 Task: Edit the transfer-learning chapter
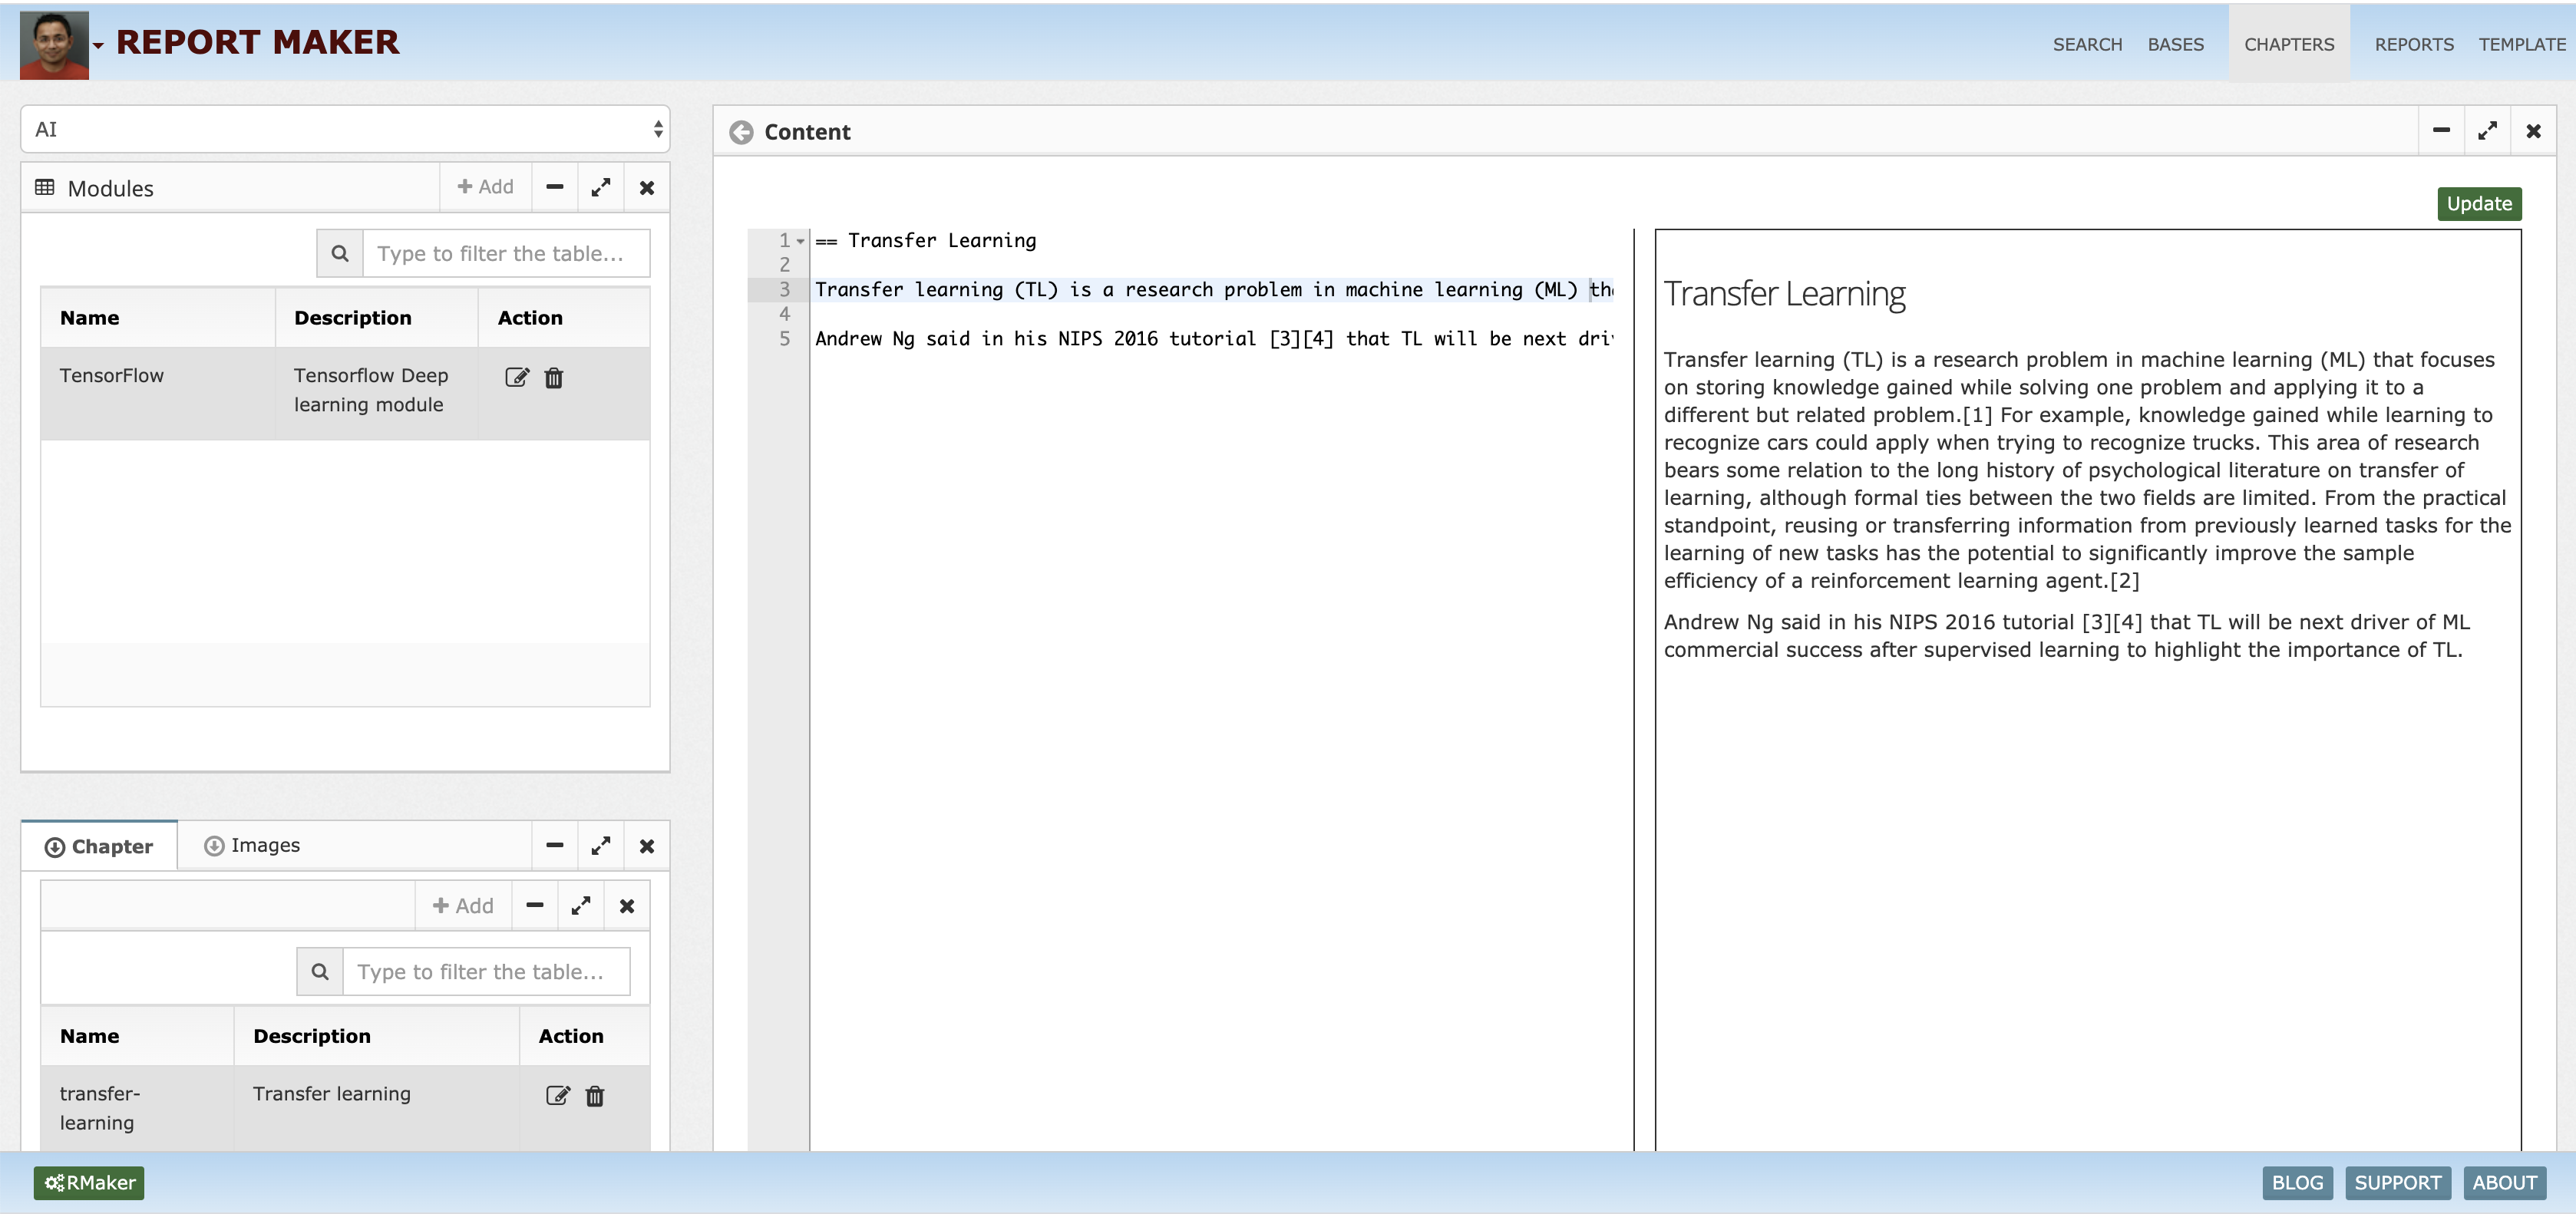click(557, 1095)
